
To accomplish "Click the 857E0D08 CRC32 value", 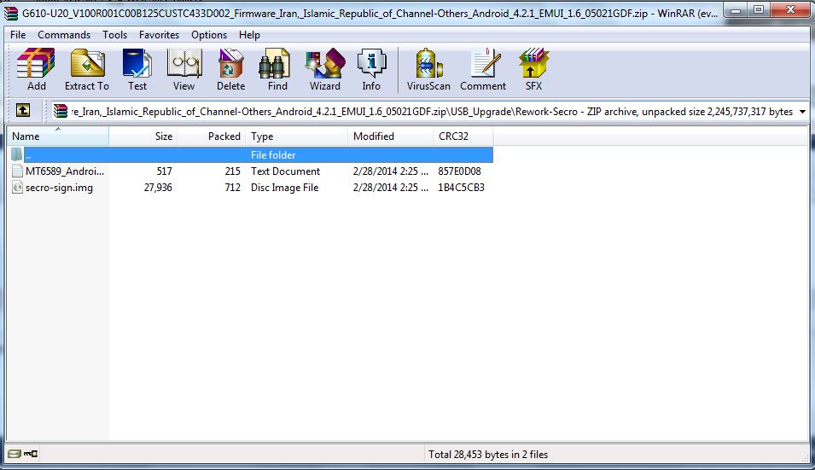I will pos(459,171).
